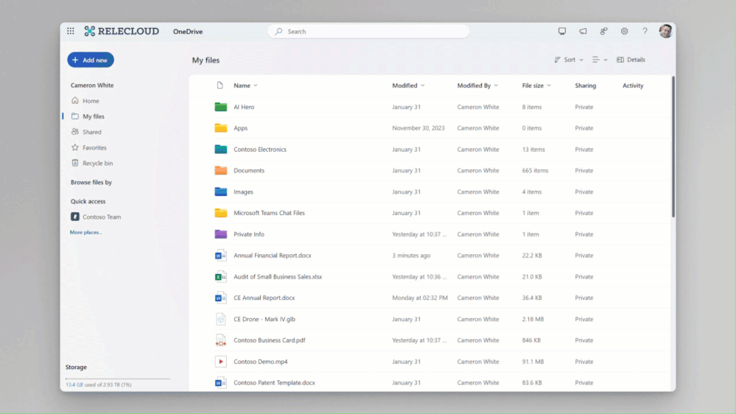736x414 pixels.
Task: Open Favorites in the sidebar
Action: tap(94, 147)
